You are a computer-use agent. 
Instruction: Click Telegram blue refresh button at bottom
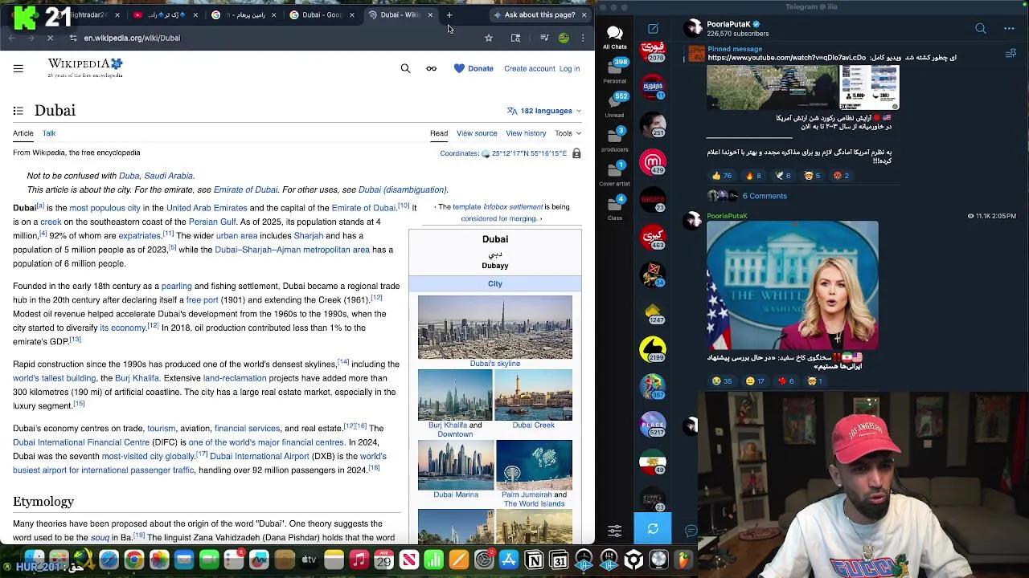click(653, 529)
